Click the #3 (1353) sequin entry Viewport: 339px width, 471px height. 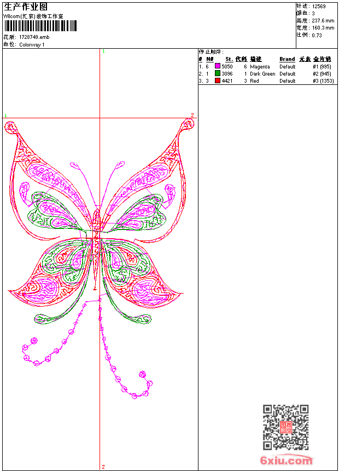323,81
